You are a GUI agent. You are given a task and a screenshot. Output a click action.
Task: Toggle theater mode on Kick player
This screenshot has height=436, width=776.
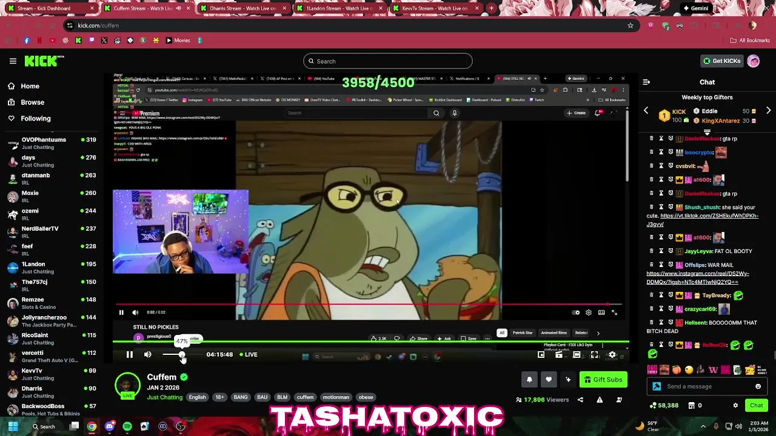[x=577, y=355]
